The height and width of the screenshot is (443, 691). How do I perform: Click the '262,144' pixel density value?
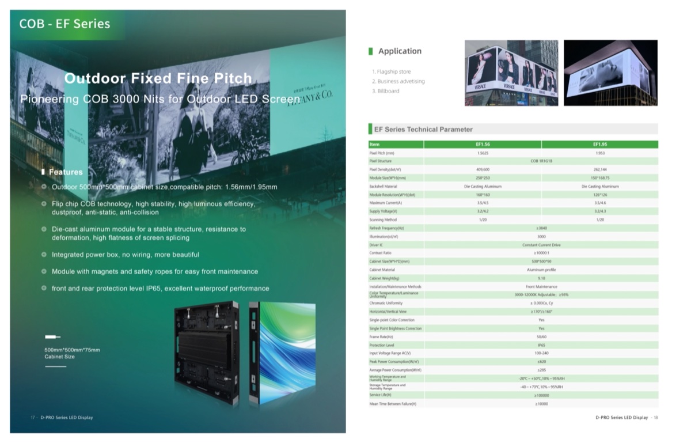pyautogui.click(x=600, y=170)
